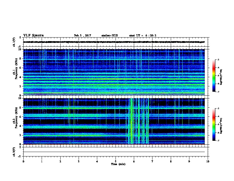Screen dimensions: 234x181
Task: Click time axis tick label "7"
Action: point(152,161)
